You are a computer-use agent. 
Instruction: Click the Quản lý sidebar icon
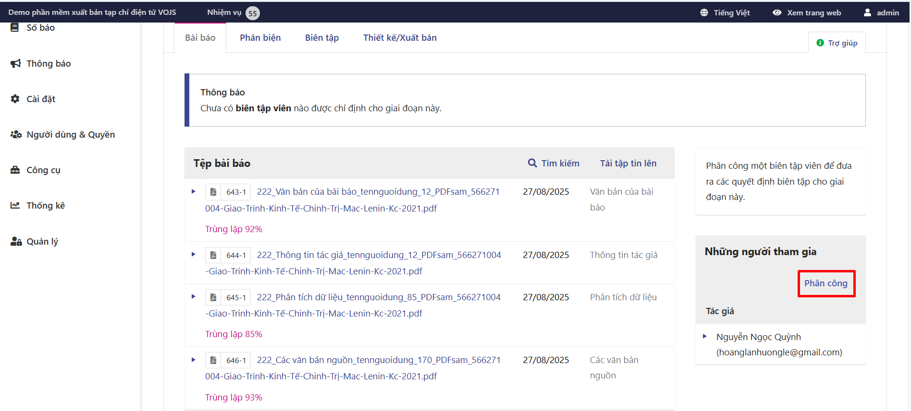click(16, 241)
